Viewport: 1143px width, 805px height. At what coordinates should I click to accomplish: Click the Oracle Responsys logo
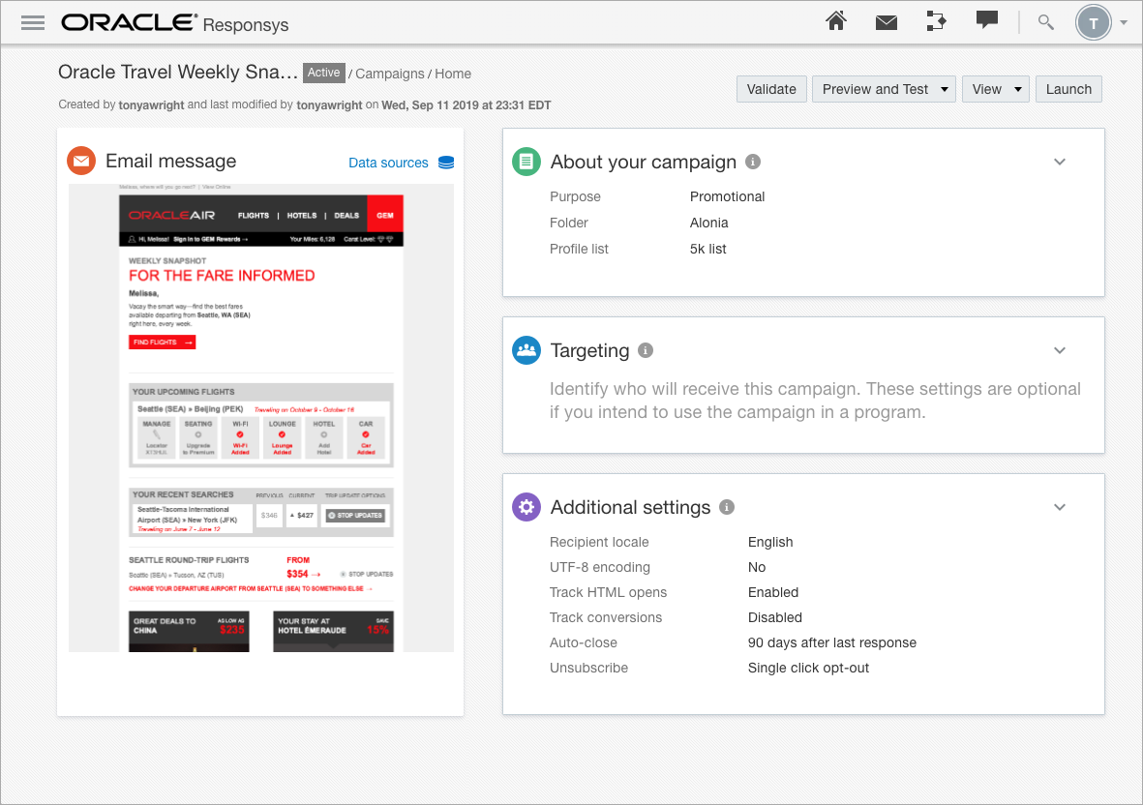pyautogui.click(x=175, y=23)
